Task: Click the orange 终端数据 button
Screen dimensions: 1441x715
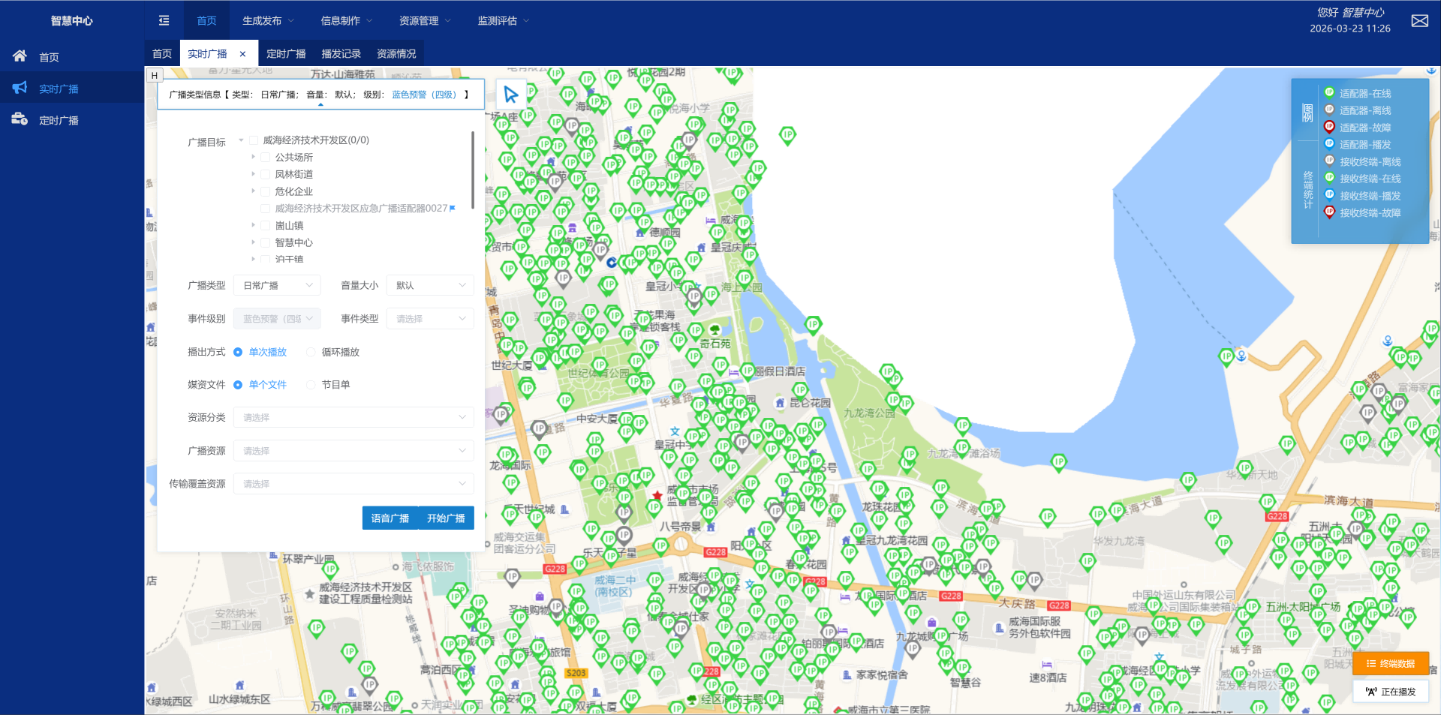Action: tap(1391, 663)
